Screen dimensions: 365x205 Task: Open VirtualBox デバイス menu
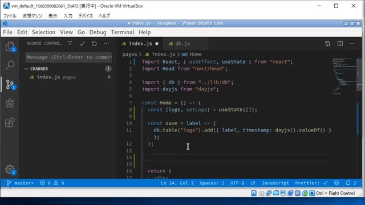click(86, 15)
